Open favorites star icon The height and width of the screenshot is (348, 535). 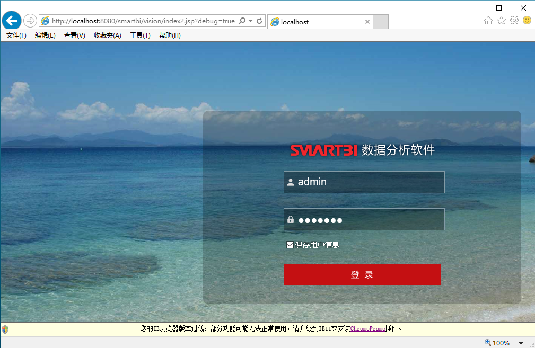point(501,21)
